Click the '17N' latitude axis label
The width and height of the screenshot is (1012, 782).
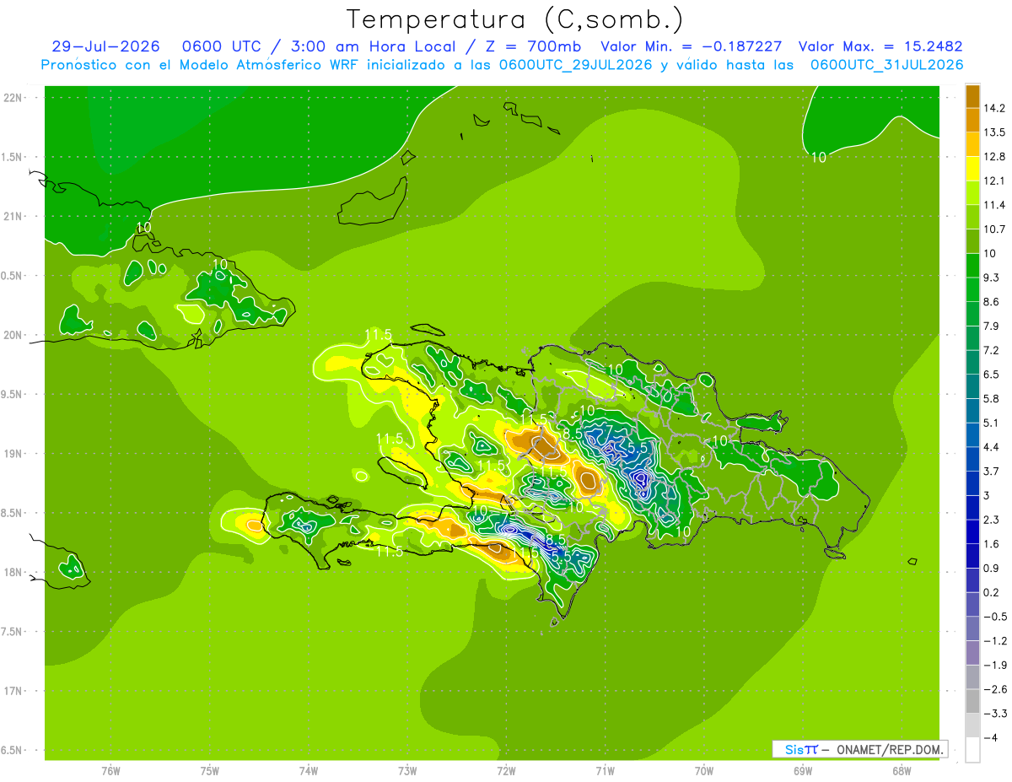click(x=13, y=692)
